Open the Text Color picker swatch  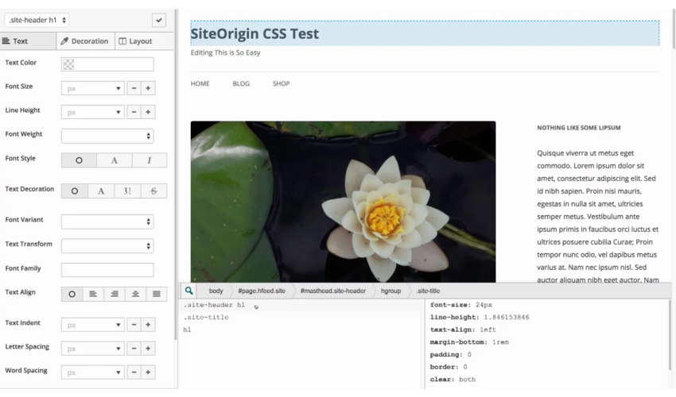click(68, 64)
